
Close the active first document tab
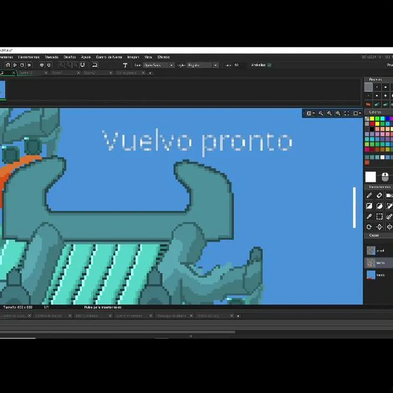14,73
